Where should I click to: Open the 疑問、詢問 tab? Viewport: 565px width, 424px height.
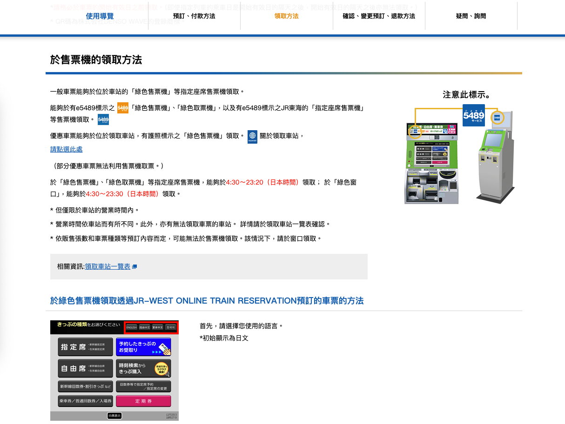pos(471,16)
